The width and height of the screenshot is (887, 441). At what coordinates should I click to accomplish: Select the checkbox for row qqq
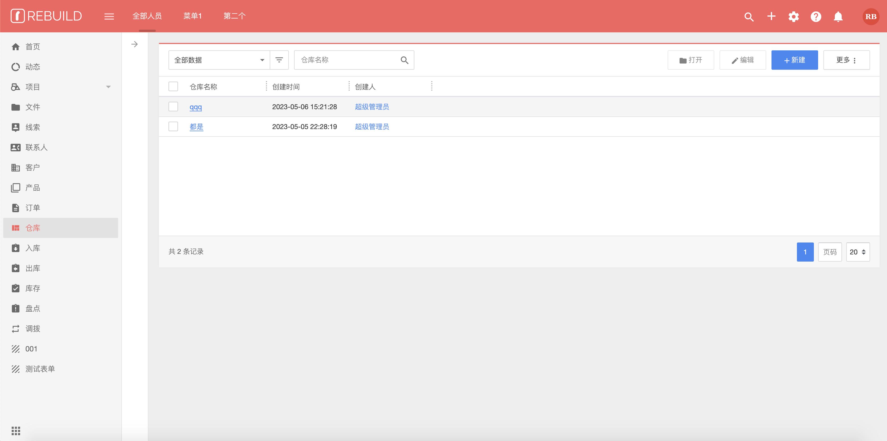(173, 107)
